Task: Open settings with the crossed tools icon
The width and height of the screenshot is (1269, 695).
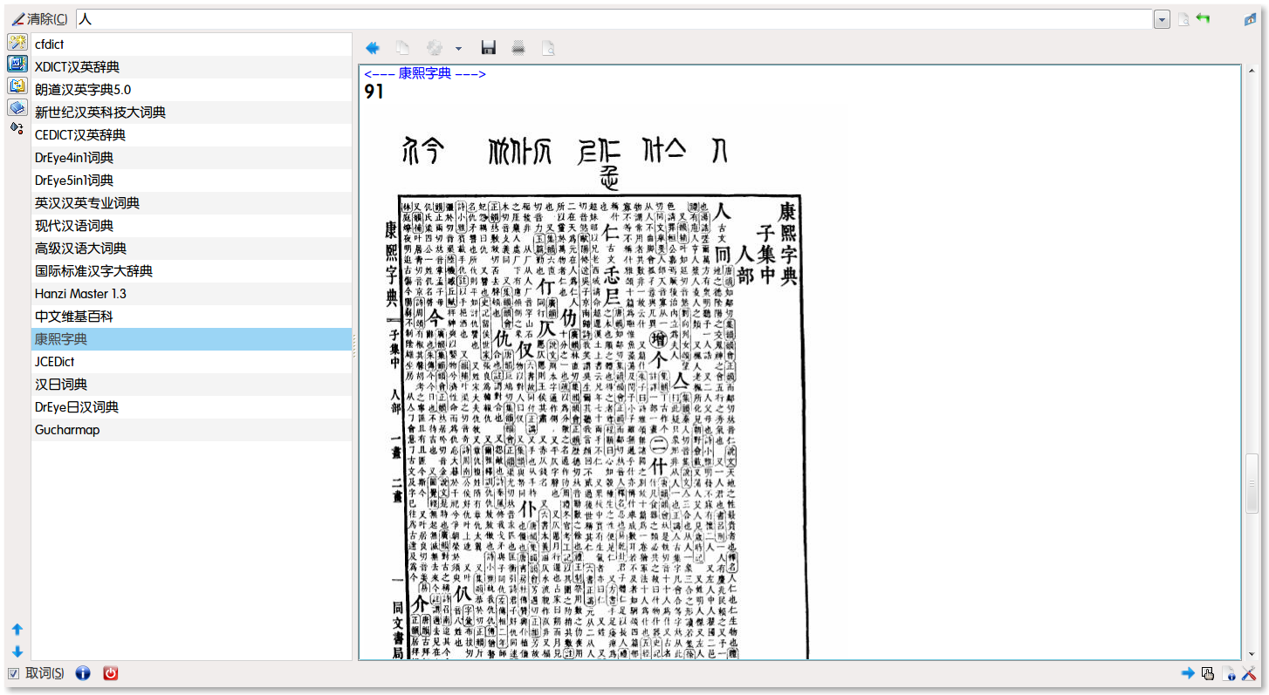Action: (x=1249, y=673)
